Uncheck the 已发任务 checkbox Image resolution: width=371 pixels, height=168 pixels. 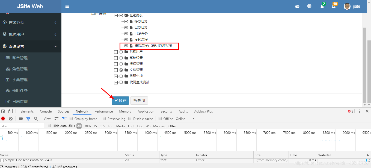coord(126,34)
